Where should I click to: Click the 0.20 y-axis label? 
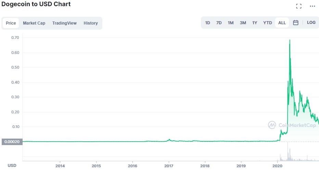pos(15,112)
